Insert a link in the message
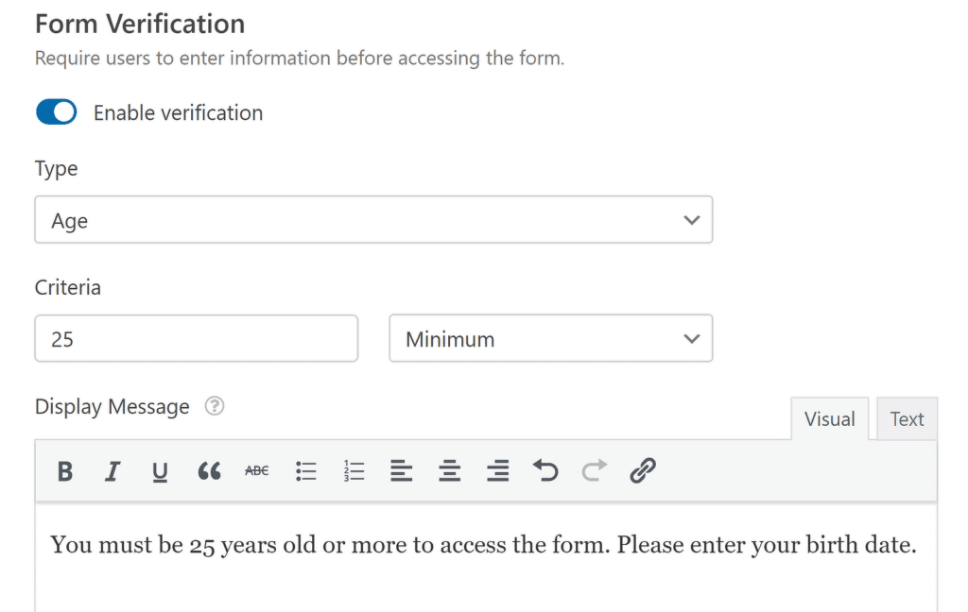This screenshot has width=968, height=612. point(643,470)
